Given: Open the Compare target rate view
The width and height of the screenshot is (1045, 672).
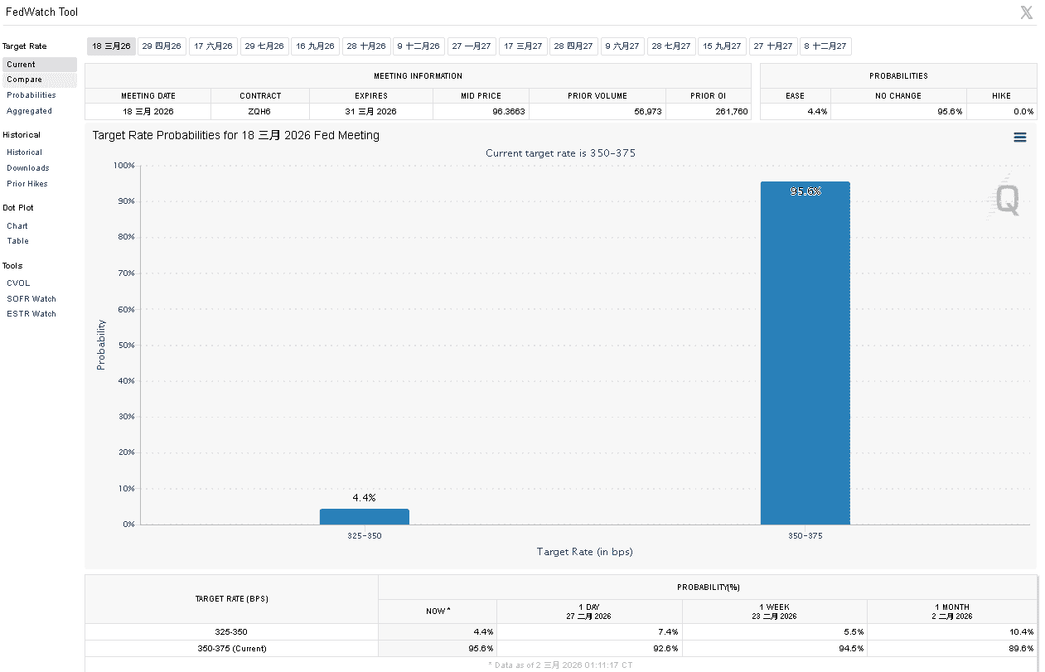Looking at the screenshot, I should (x=24, y=80).
